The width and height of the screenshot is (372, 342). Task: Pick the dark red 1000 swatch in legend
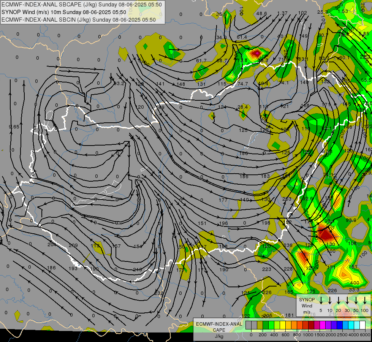312,325
